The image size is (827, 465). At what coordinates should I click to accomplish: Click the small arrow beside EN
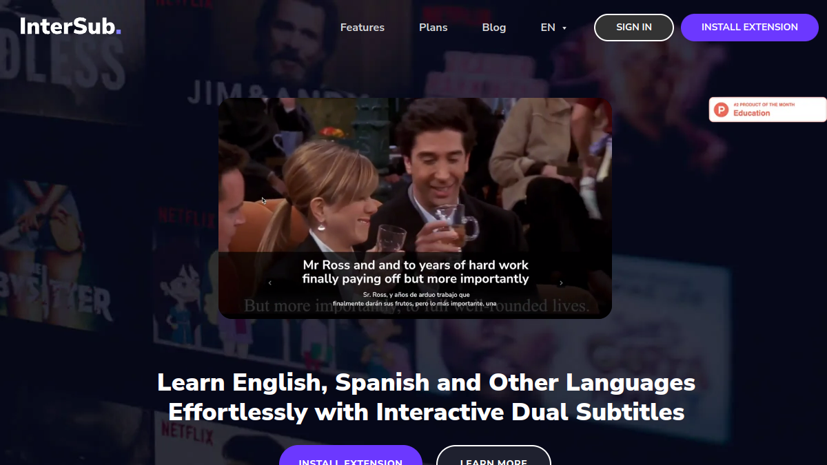564,28
